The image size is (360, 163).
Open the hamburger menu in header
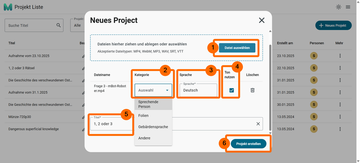(x=348, y=7)
